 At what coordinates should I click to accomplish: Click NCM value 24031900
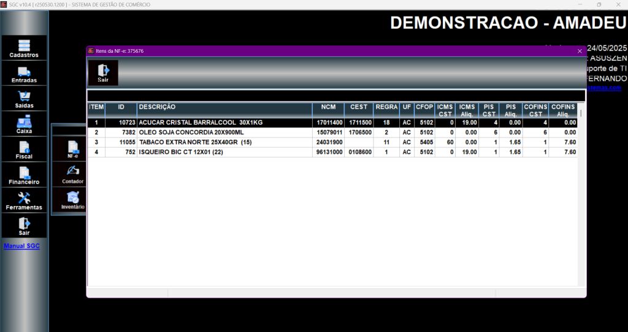tap(329, 142)
